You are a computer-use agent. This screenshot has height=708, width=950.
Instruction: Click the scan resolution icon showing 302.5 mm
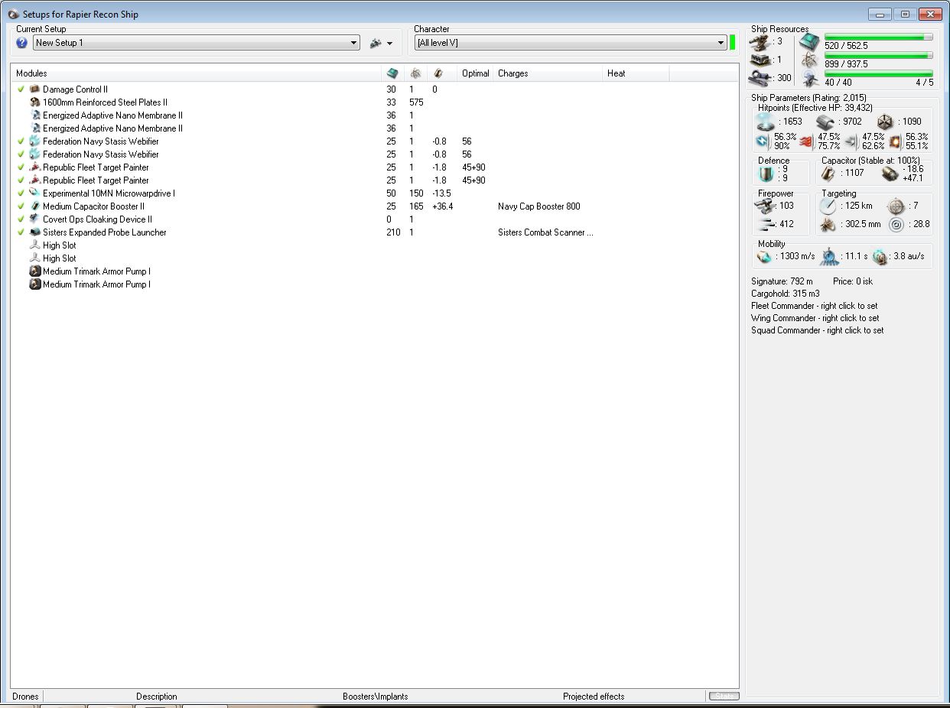click(x=828, y=224)
